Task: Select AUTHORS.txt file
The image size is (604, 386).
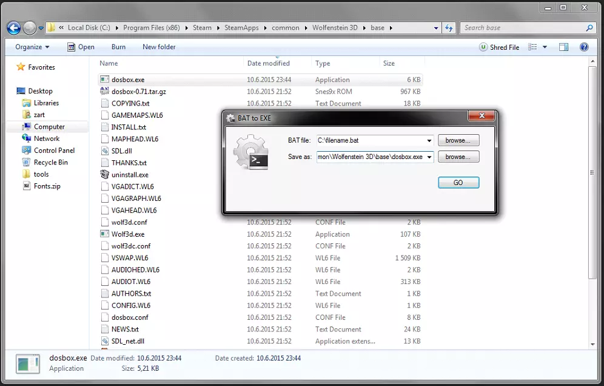Action: point(131,294)
